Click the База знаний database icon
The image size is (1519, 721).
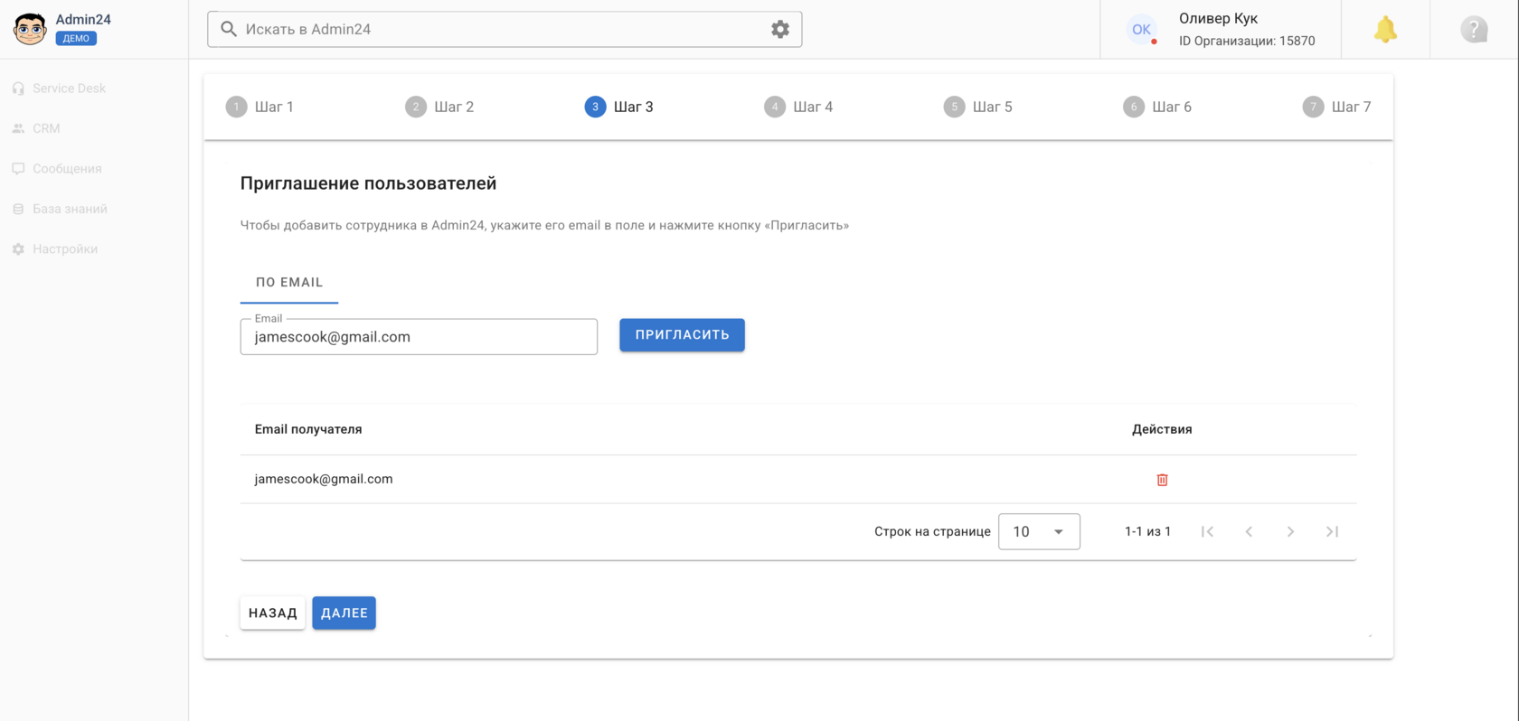(18, 209)
